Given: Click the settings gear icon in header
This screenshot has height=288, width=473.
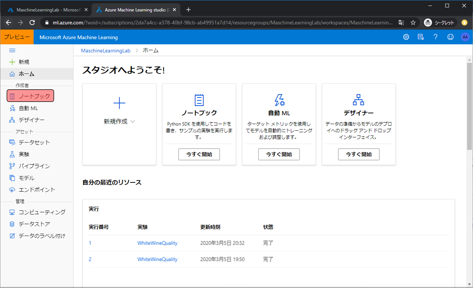Looking at the screenshot, I should (406, 37).
